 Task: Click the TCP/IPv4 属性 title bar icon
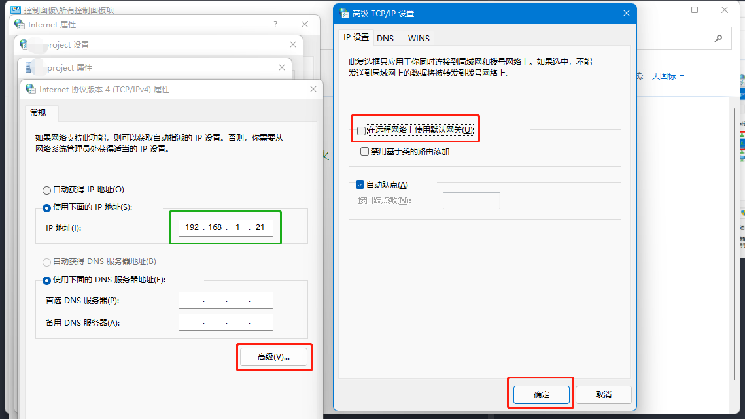(31, 89)
